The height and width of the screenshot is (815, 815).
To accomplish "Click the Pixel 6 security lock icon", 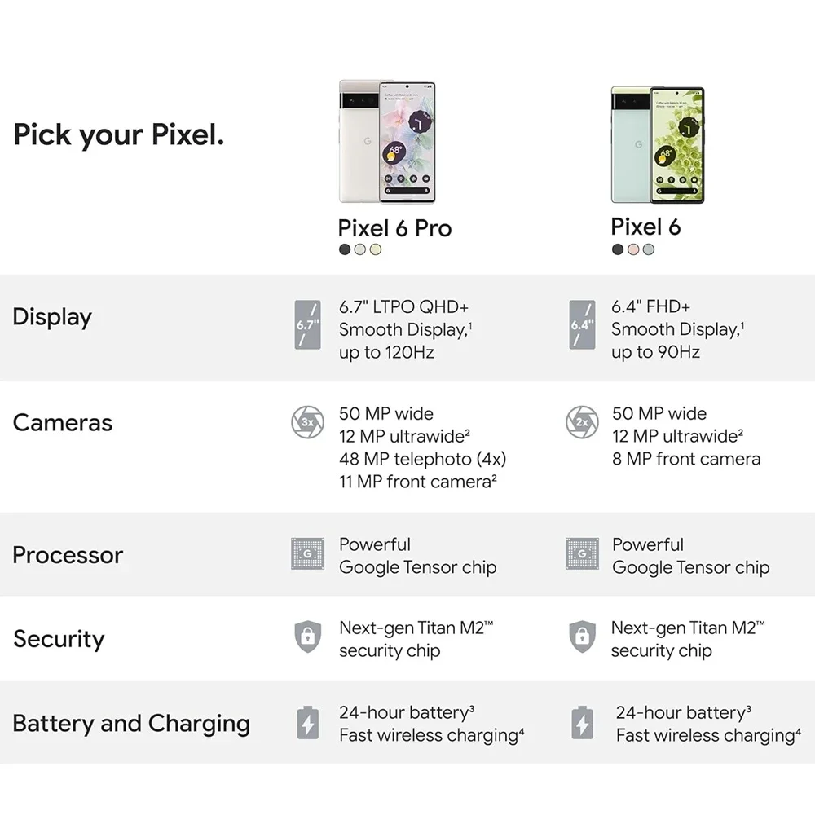I will (x=581, y=637).
